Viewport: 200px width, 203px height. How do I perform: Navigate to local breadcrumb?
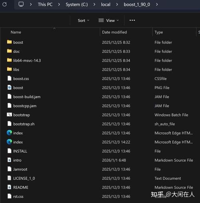[x=106, y=4]
